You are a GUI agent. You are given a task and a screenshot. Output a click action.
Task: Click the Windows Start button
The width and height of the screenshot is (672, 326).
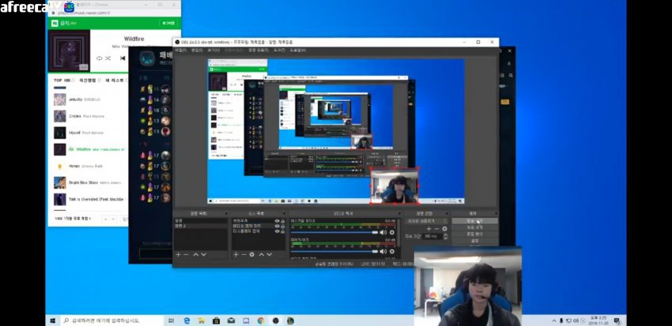pos(53,320)
